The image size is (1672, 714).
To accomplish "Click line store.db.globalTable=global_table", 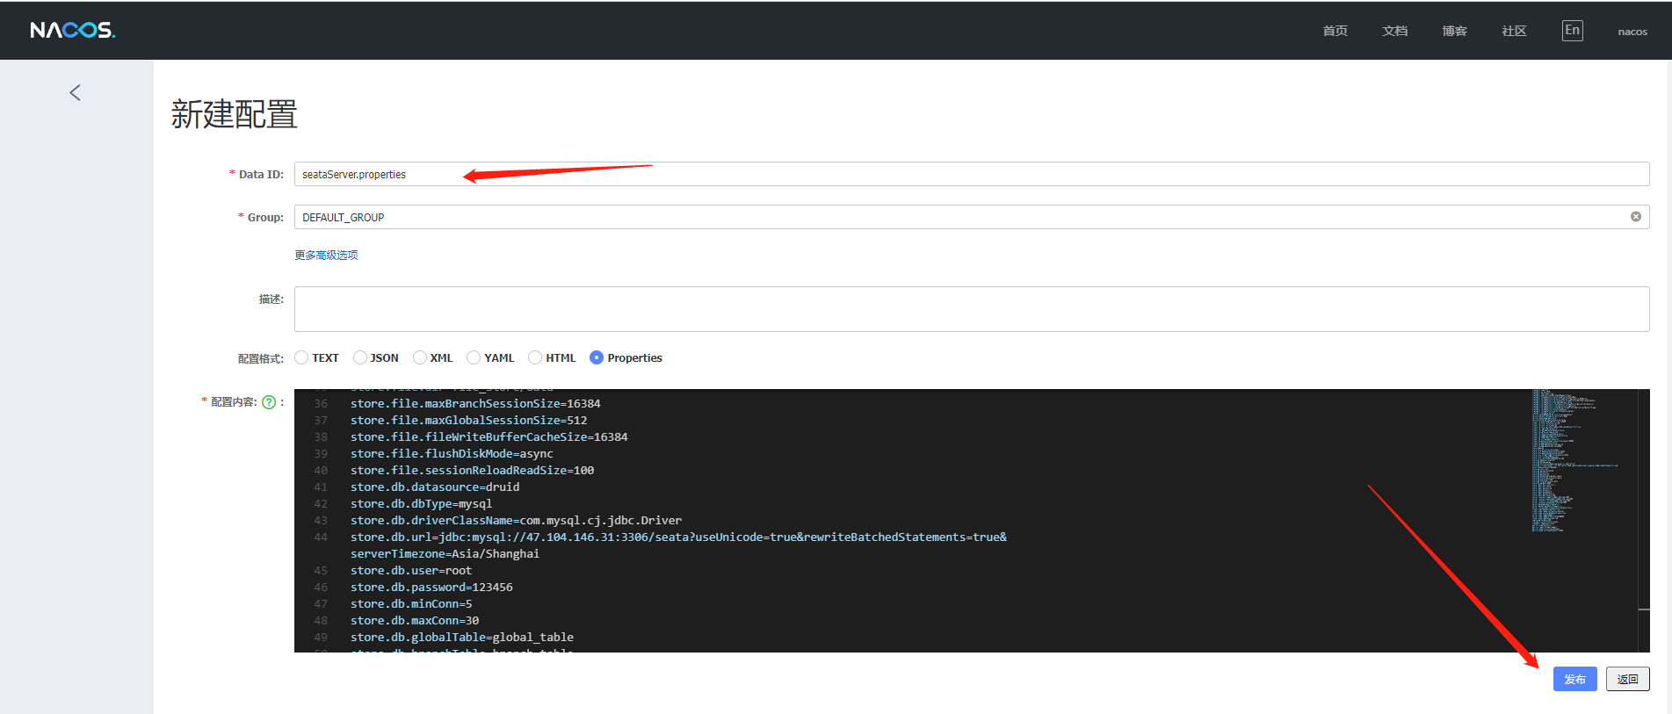I will point(462,638).
